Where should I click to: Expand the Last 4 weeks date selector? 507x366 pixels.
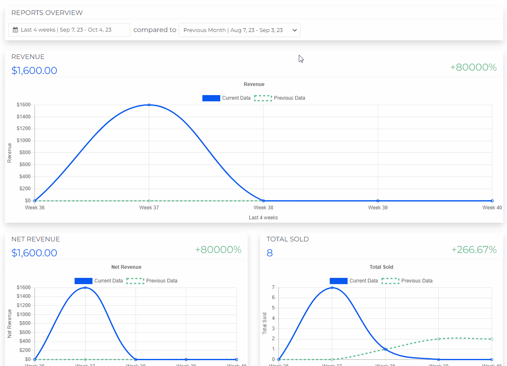(x=69, y=29)
